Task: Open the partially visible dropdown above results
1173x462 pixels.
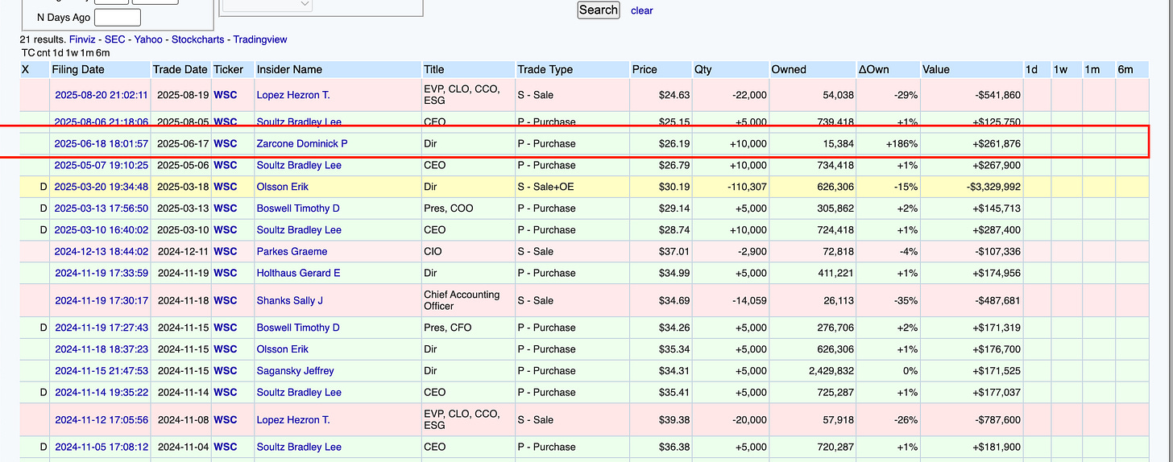Action: pos(267,5)
